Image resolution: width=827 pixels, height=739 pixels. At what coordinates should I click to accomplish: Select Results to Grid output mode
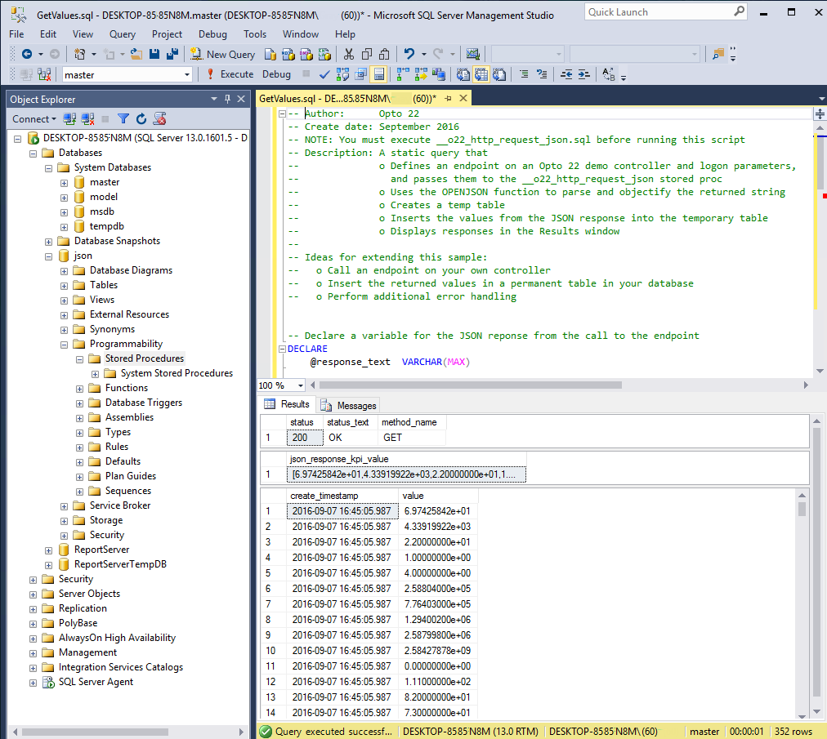click(x=481, y=75)
